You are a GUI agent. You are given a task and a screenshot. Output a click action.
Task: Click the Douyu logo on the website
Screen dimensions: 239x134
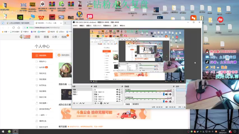pos(25,37)
